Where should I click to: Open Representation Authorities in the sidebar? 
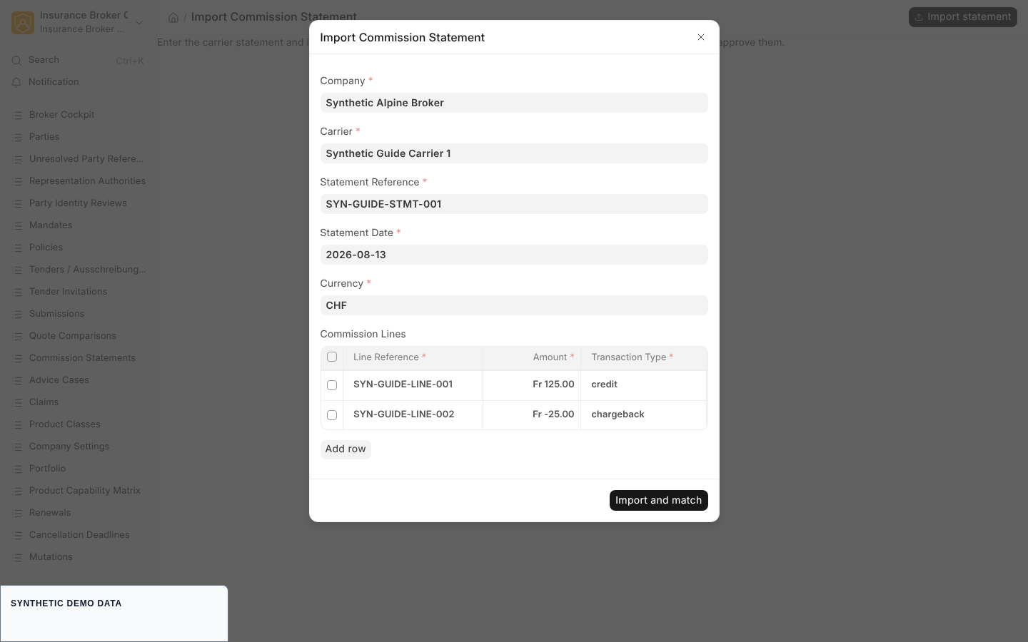(87, 181)
